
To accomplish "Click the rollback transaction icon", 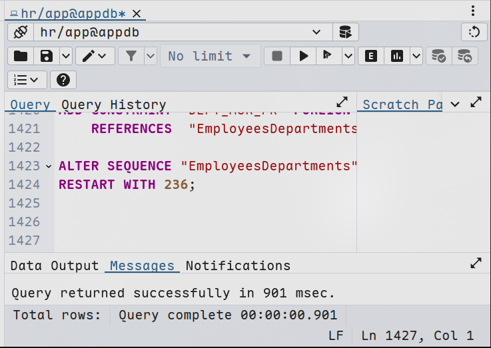I will click(x=464, y=56).
